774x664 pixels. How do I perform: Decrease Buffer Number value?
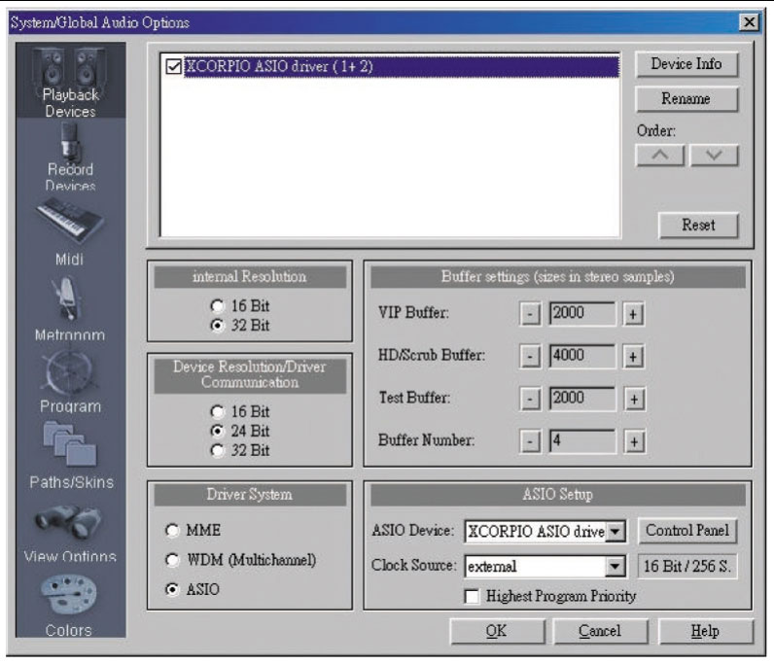(530, 441)
